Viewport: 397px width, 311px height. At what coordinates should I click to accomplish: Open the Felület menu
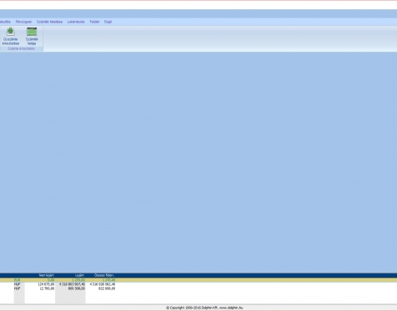click(94, 22)
